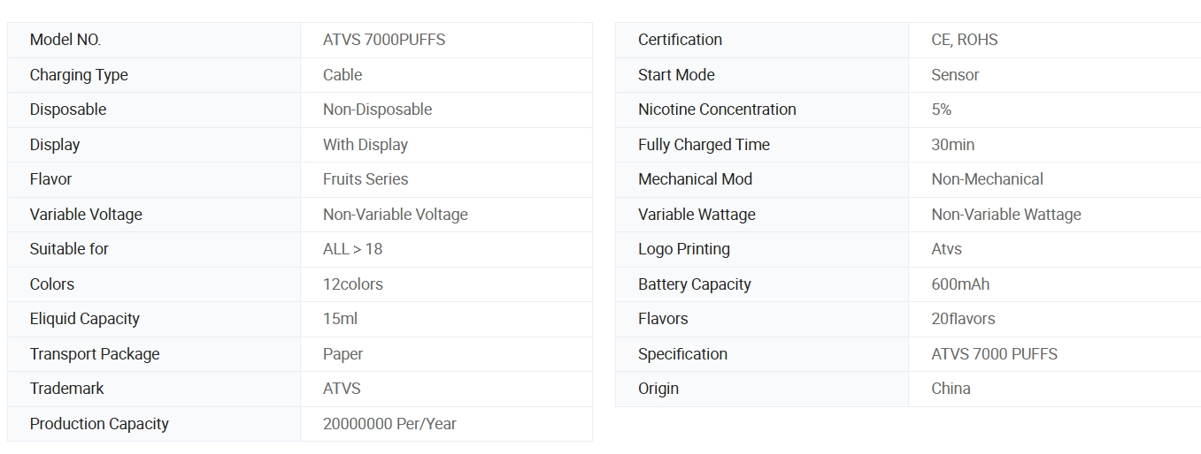Click the CE, ROHS certification value

964,40
